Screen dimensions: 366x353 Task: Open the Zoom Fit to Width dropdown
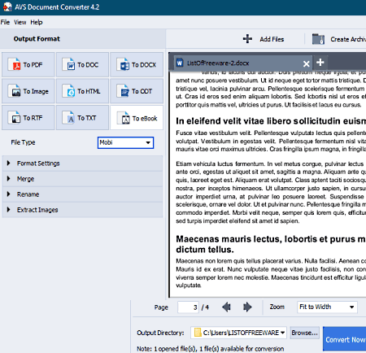point(327,307)
